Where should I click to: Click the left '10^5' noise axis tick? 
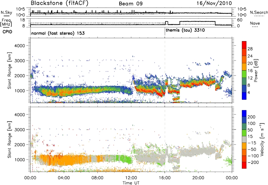pos(20,9)
